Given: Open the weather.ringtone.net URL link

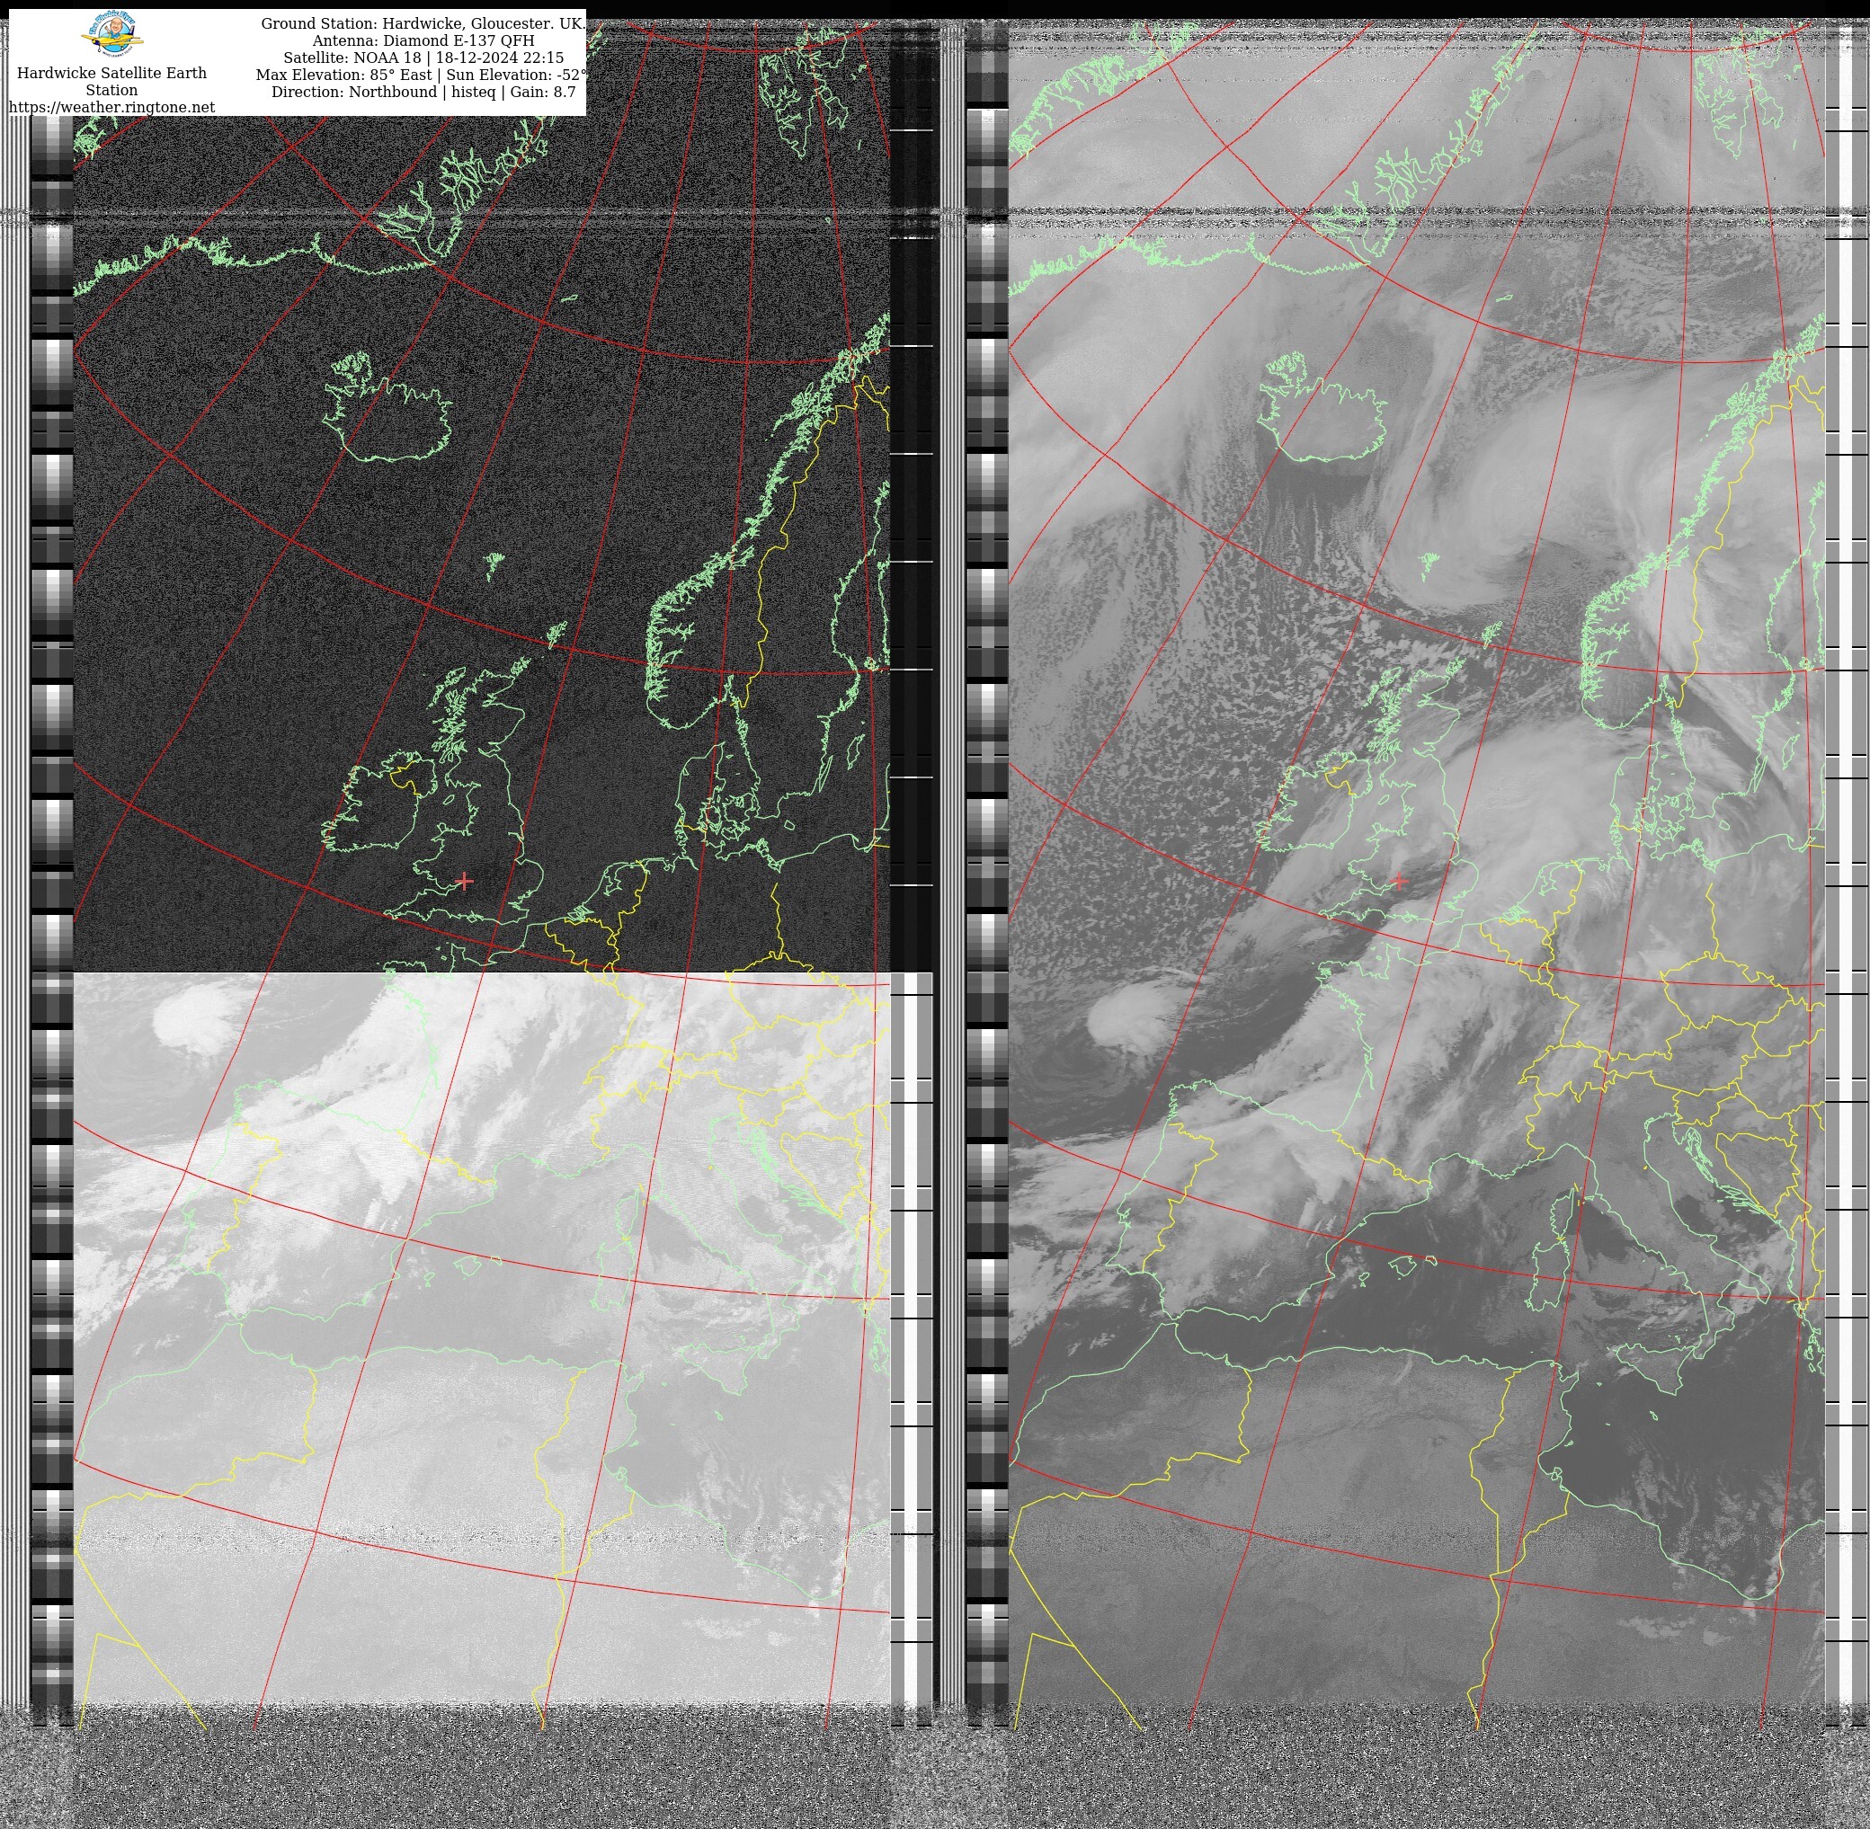Looking at the screenshot, I should coord(111,107).
